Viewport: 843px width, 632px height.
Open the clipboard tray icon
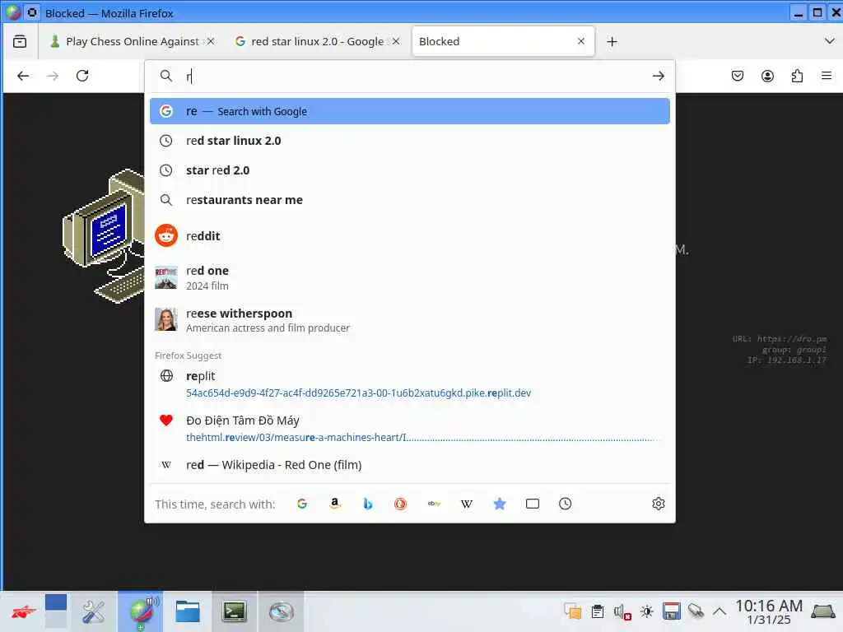[598, 611]
